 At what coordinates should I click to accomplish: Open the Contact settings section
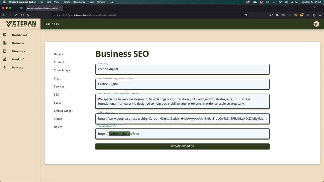[59, 62]
